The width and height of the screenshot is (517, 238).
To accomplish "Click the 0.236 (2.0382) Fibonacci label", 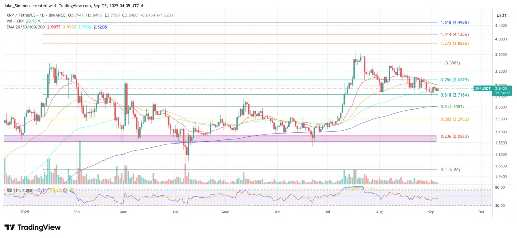I will pos(455,136).
